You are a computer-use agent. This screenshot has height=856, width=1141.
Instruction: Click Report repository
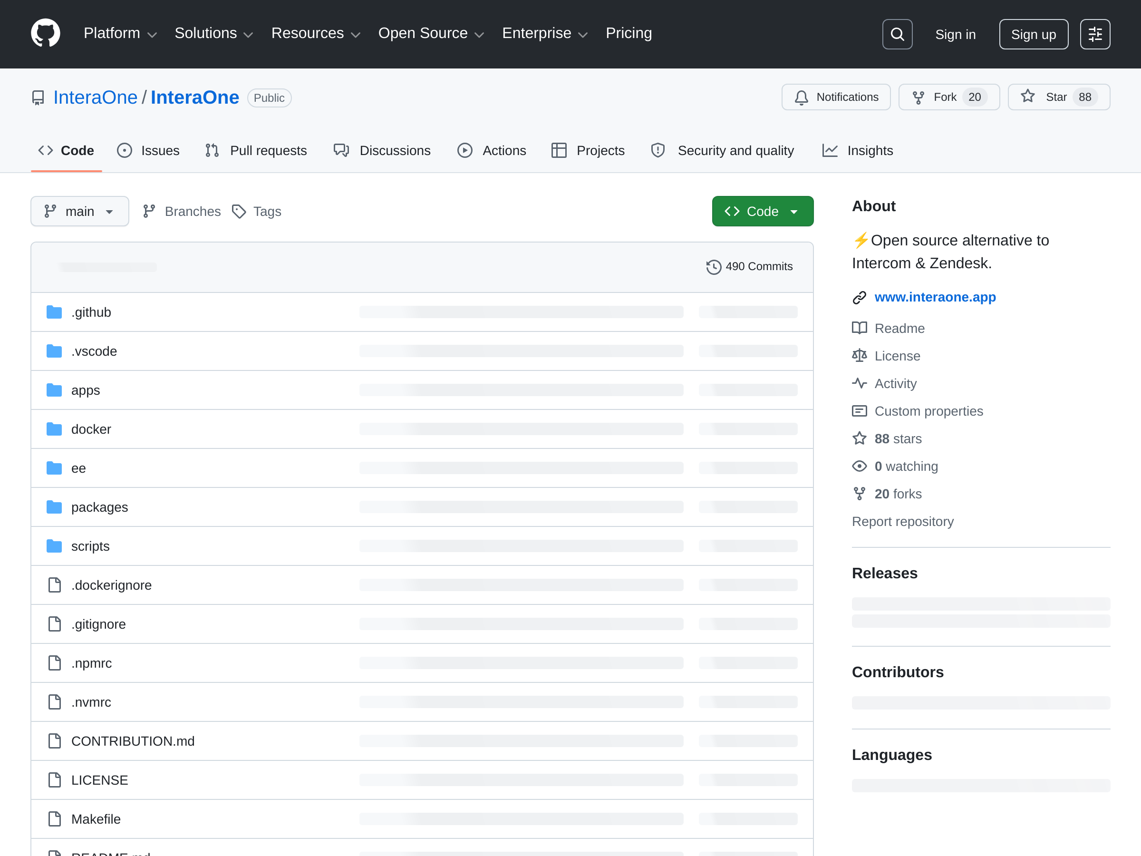pos(903,521)
